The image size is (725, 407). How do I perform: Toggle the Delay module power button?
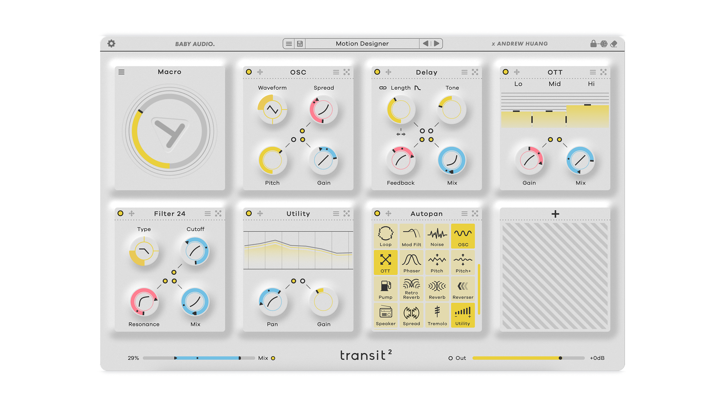point(377,72)
